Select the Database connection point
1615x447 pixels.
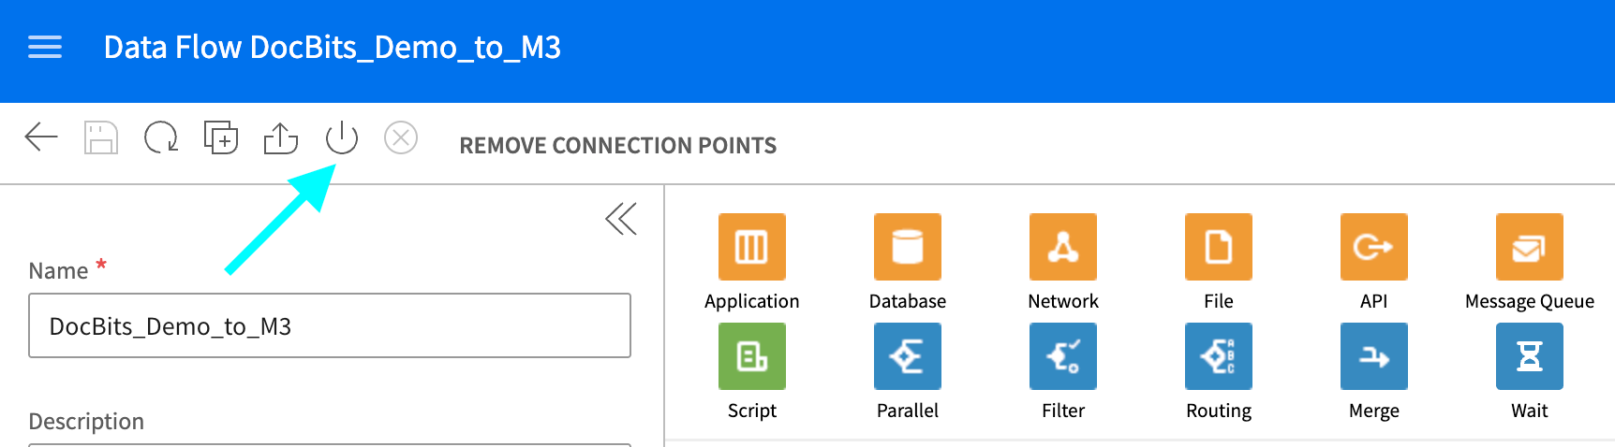[908, 247]
